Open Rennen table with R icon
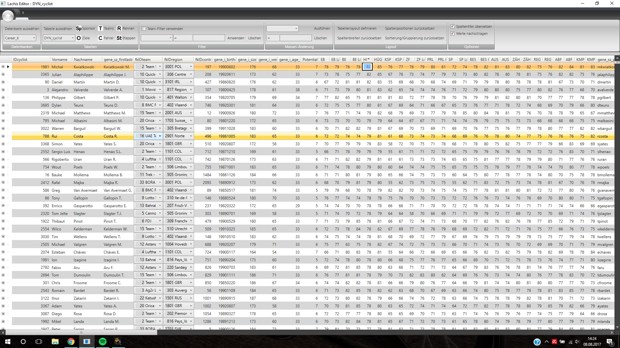The height and width of the screenshot is (348, 620). [119, 28]
